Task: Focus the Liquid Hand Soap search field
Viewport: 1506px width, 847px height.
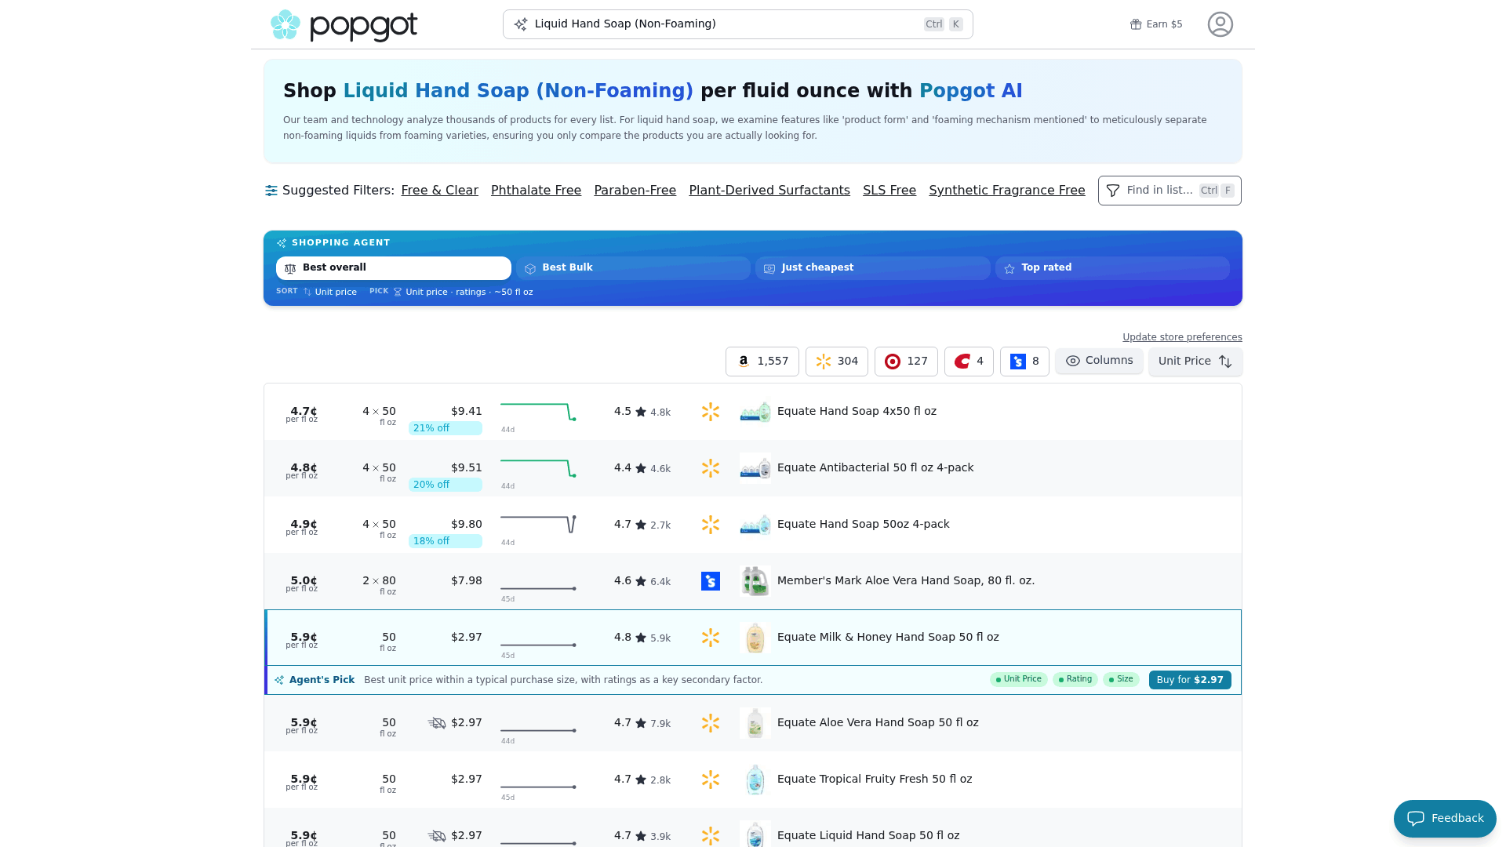Action: (x=737, y=24)
